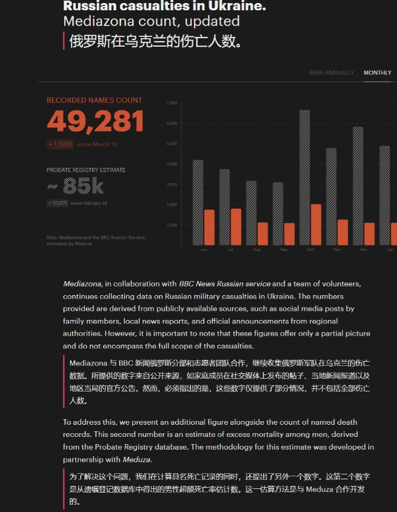Click the hatched gray Sep bar

(278, 214)
